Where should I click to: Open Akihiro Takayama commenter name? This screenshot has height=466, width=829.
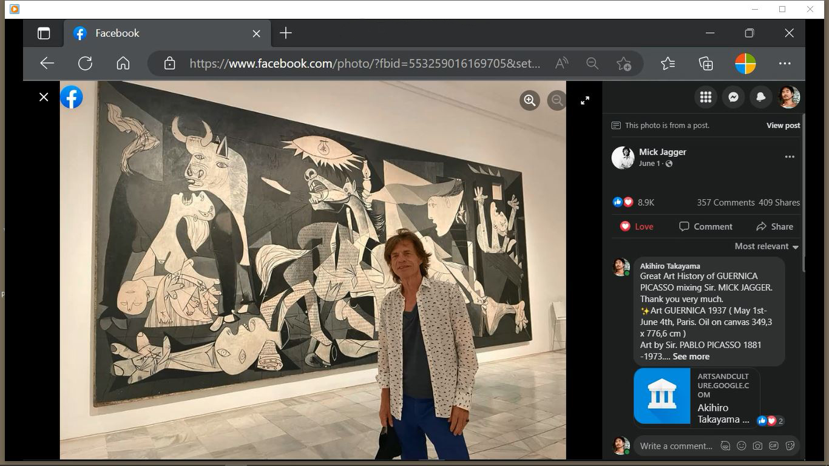(x=670, y=266)
